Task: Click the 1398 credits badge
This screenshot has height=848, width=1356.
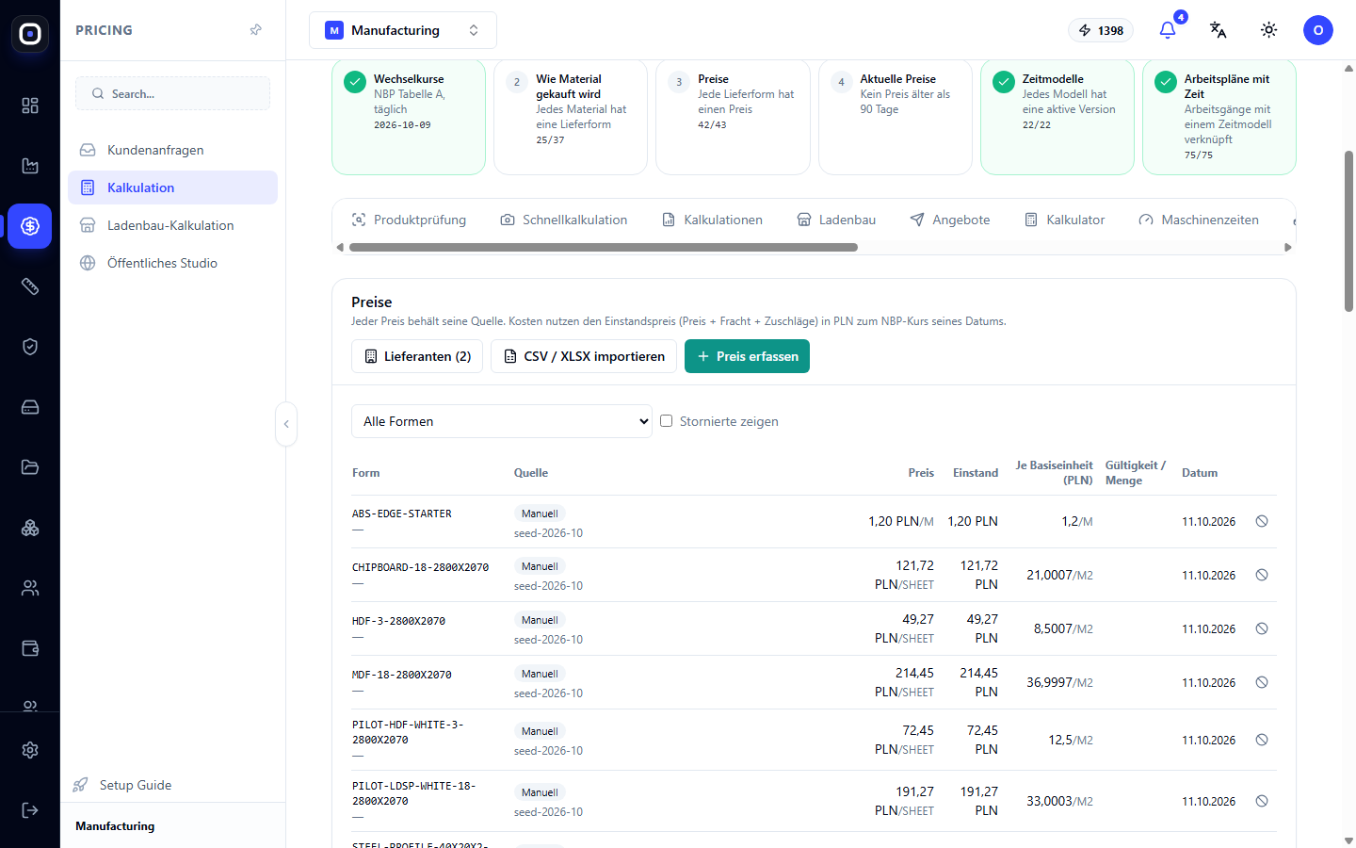Action: pyautogui.click(x=1101, y=30)
